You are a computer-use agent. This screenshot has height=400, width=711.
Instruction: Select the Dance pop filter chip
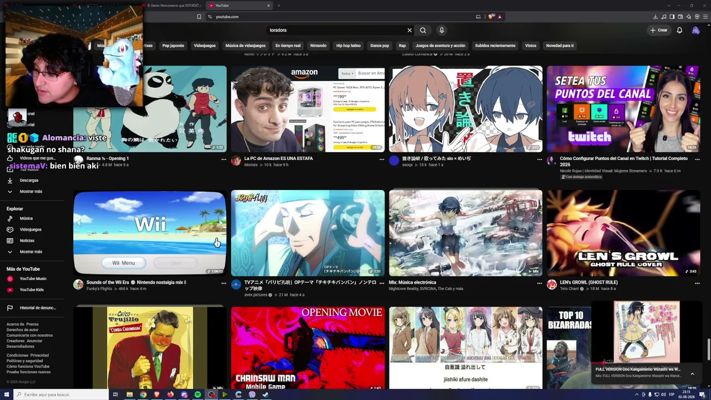point(380,46)
